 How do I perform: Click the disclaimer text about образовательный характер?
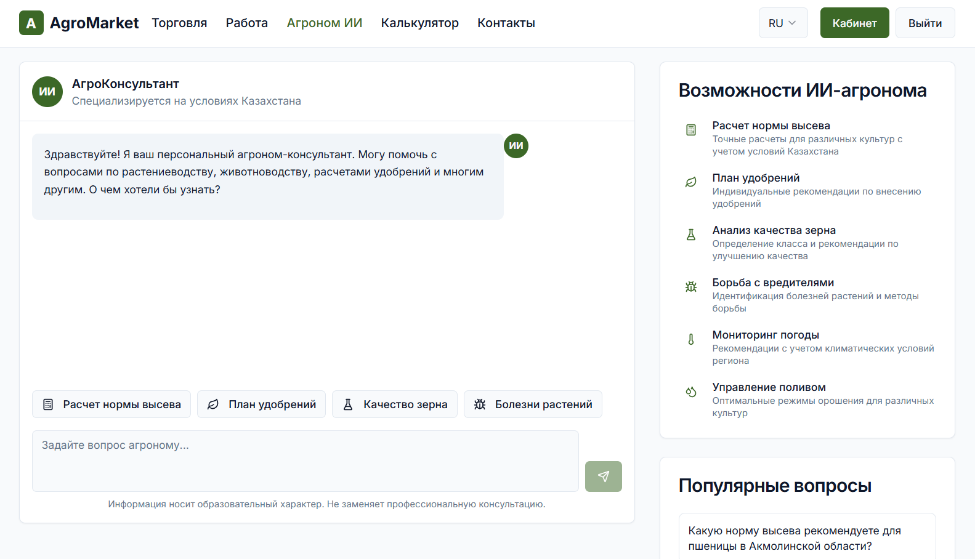point(327,504)
